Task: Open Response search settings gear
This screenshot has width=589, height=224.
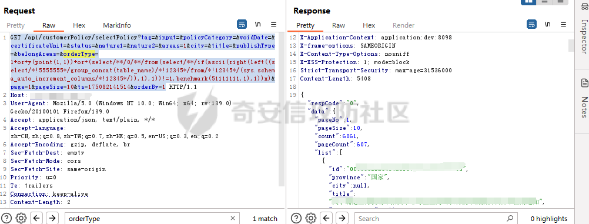Action: [310, 218]
